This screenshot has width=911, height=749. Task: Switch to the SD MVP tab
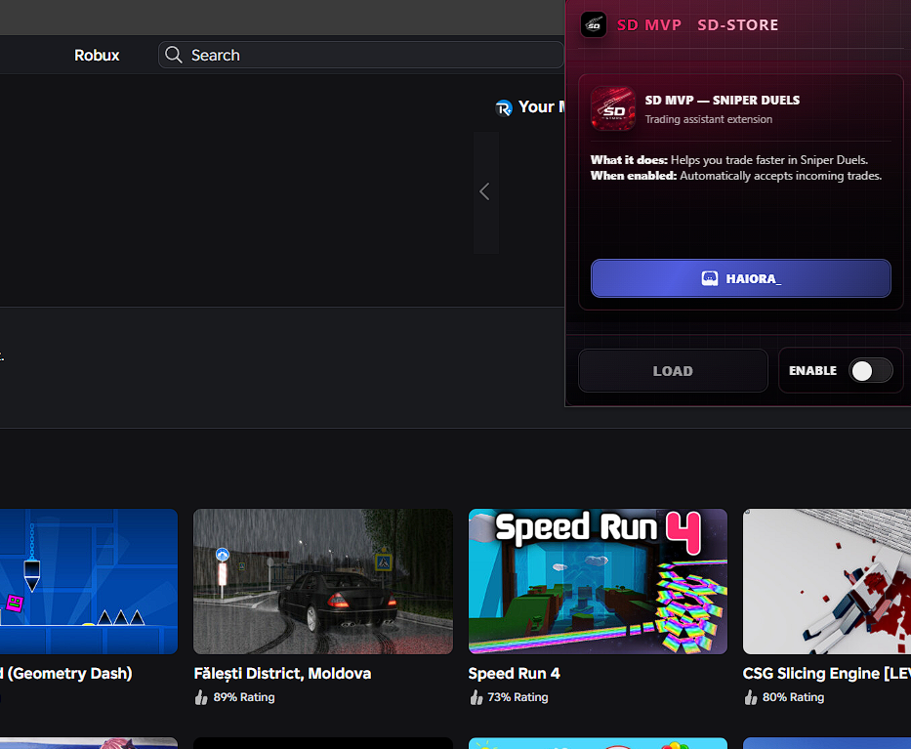click(x=649, y=24)
